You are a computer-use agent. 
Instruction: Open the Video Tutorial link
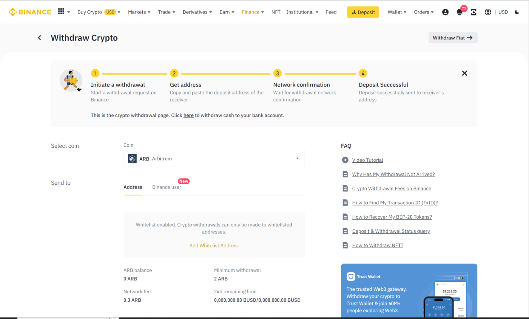tap(367, 160)
